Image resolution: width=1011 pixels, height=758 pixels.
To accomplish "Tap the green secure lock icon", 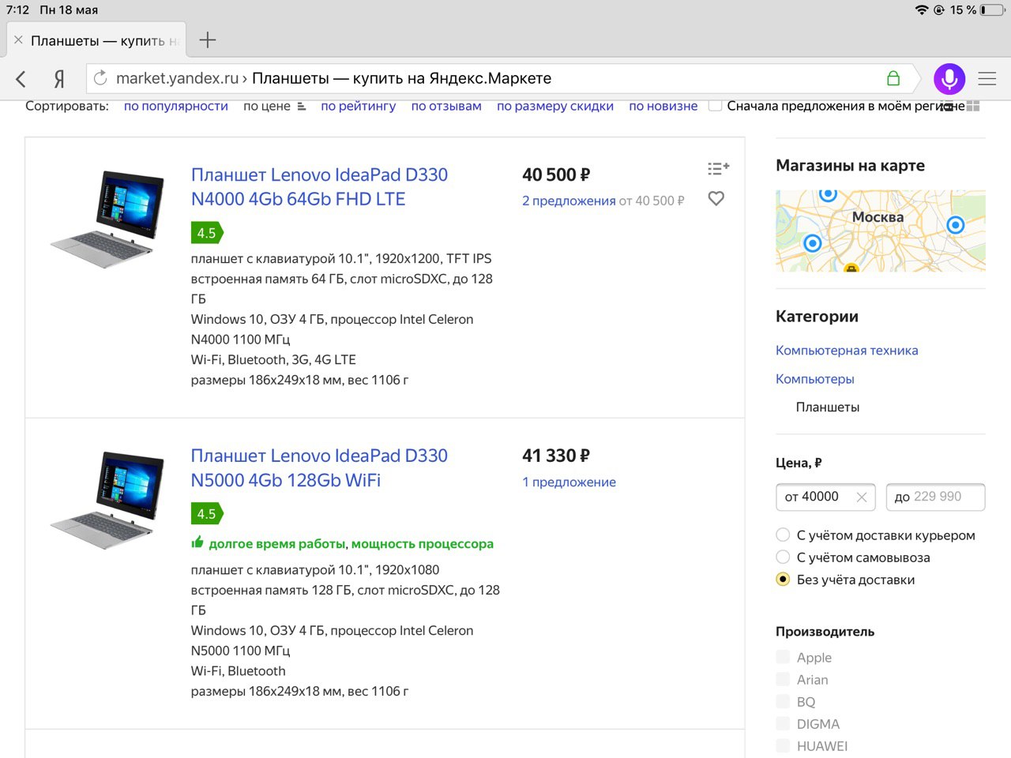I will tap(893, 78).
